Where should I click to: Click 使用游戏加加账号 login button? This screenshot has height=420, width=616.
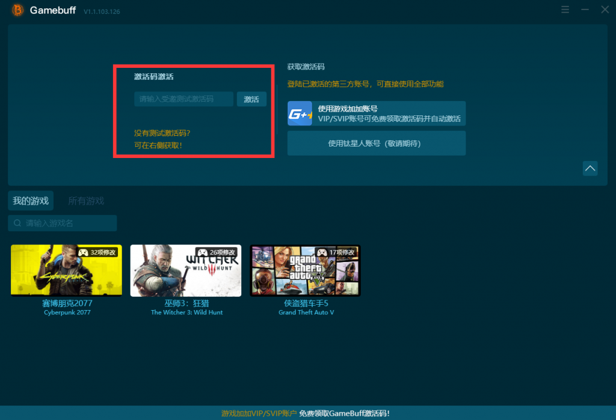377,114
